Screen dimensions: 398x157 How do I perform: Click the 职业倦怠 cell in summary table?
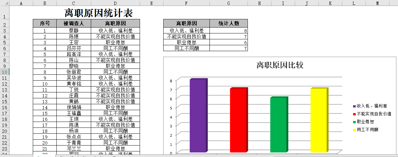tap(186, 42)
